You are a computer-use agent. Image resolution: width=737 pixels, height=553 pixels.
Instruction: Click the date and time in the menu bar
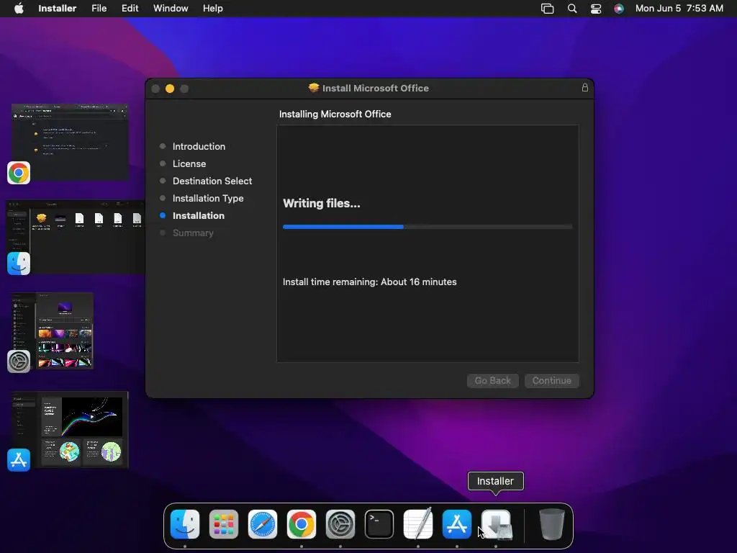click(679, 9)
